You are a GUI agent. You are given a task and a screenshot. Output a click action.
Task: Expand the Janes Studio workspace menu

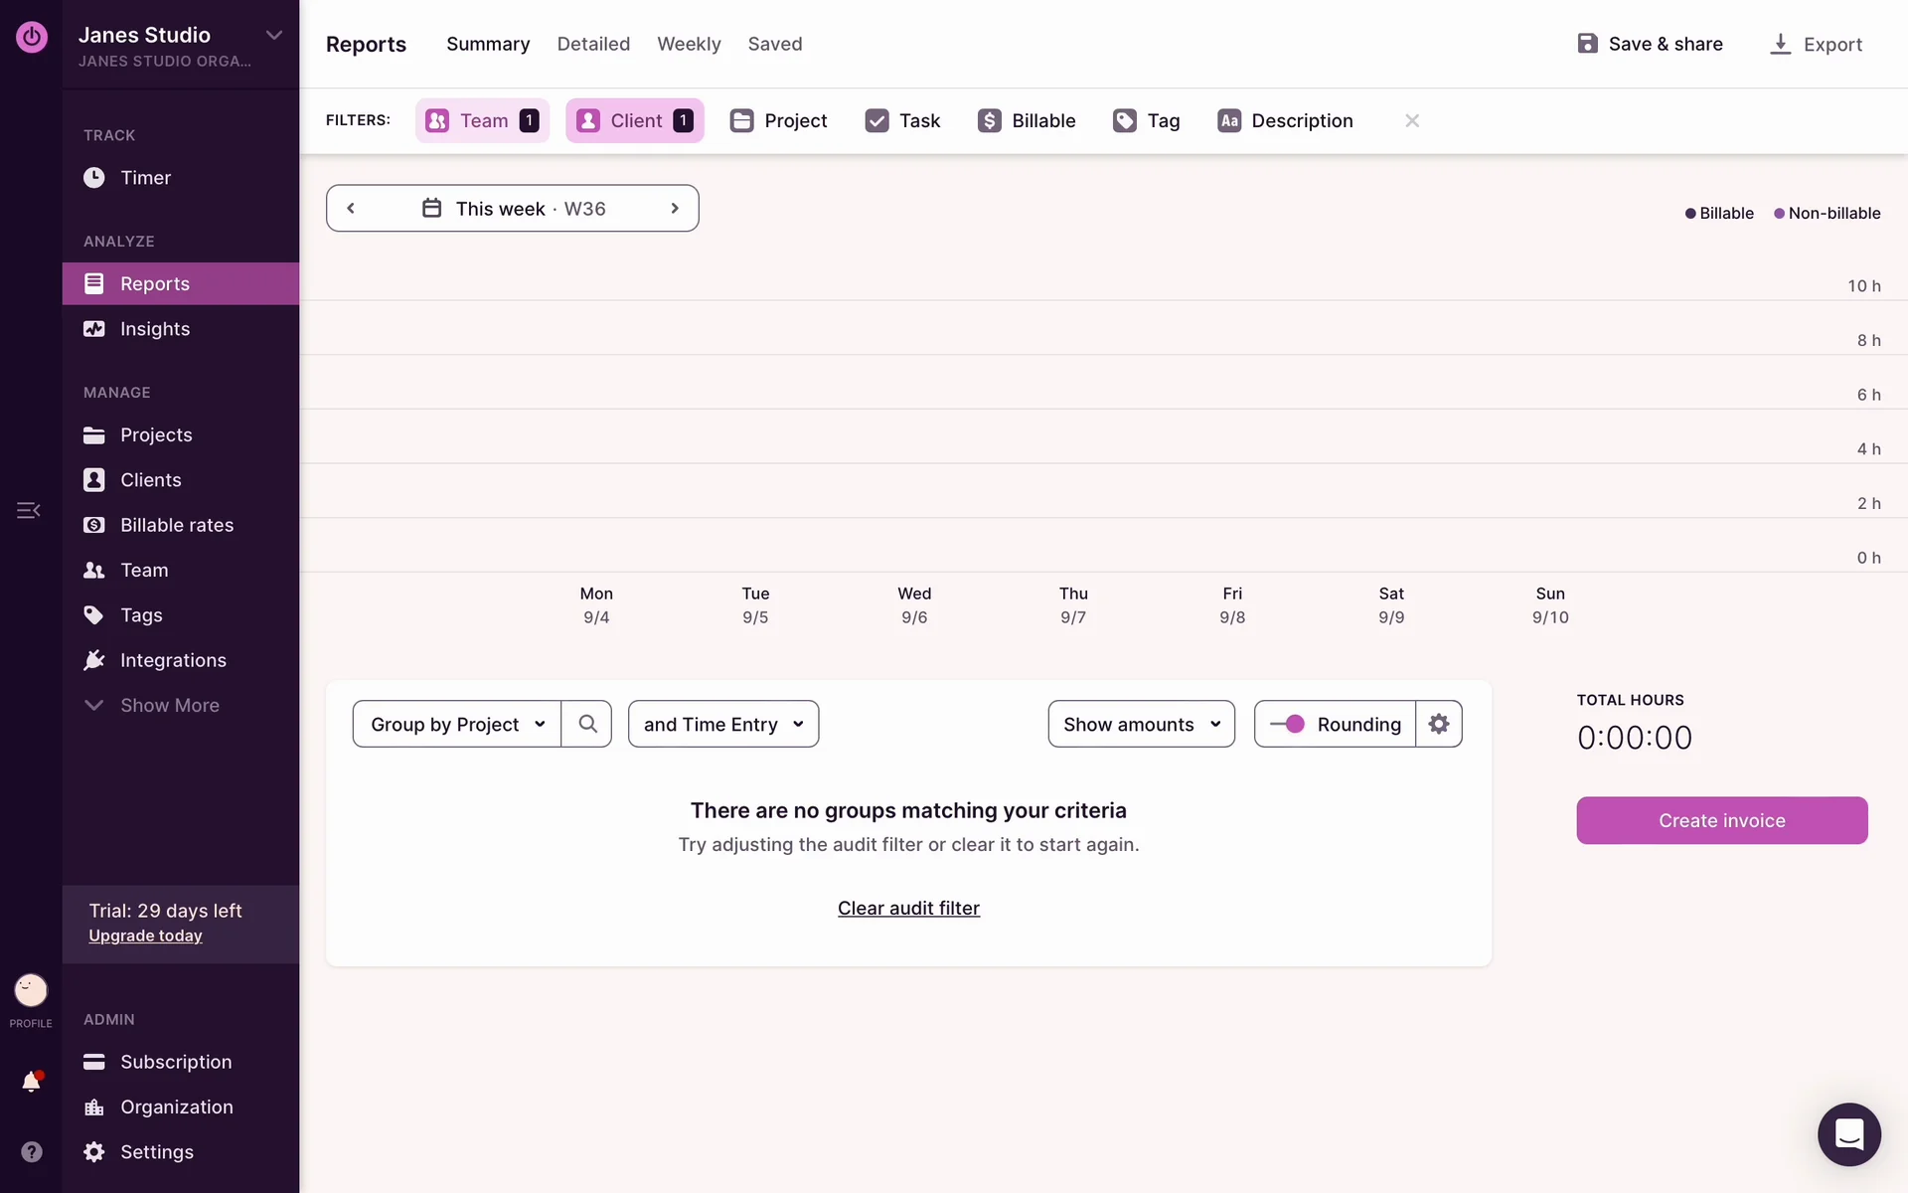(273, 36)
